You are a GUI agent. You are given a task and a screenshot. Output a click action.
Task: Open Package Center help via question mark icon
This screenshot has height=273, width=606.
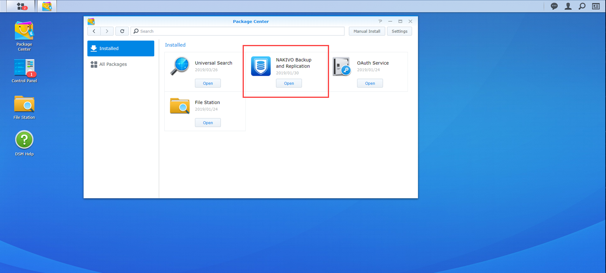coord(380,21)
